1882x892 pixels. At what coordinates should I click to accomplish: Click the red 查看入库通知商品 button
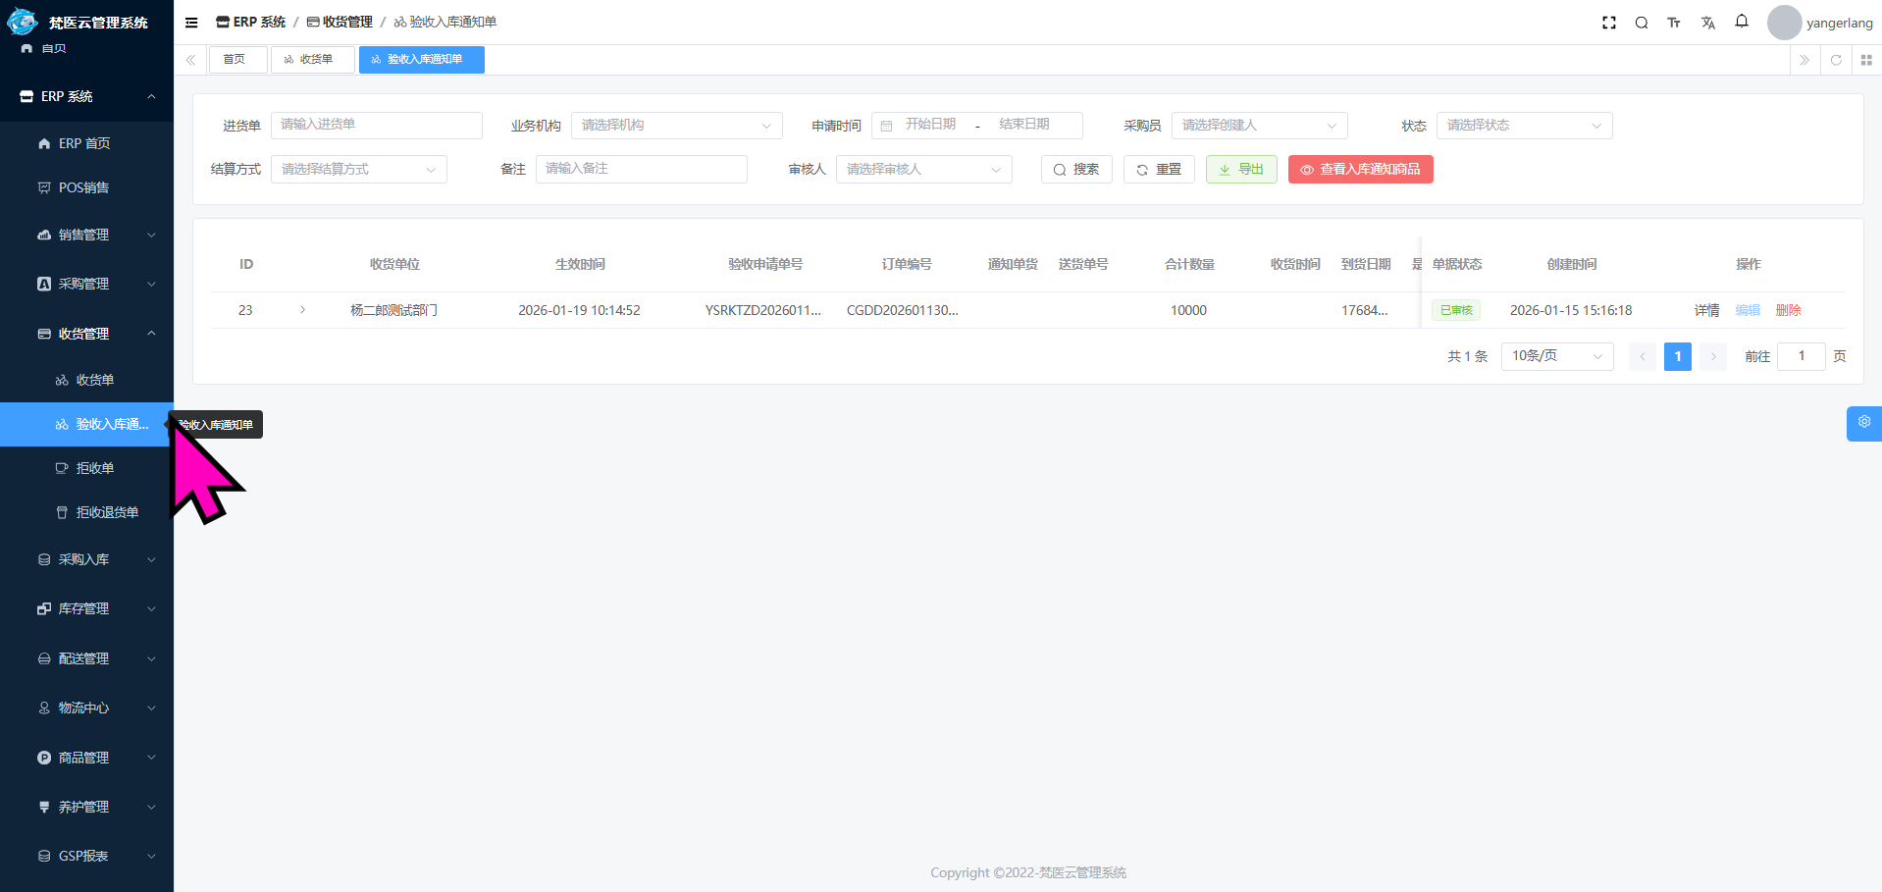[1360, 170]
